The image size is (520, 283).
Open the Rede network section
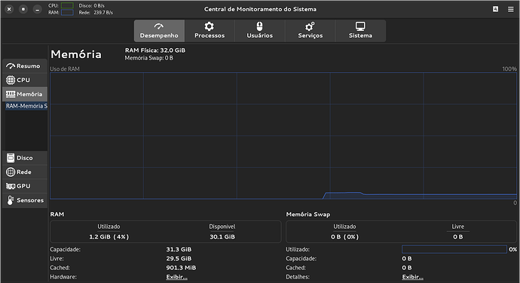25,172
